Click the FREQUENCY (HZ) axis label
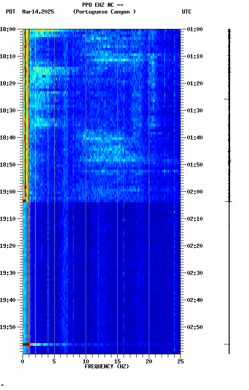 click(x=107, y=367)
